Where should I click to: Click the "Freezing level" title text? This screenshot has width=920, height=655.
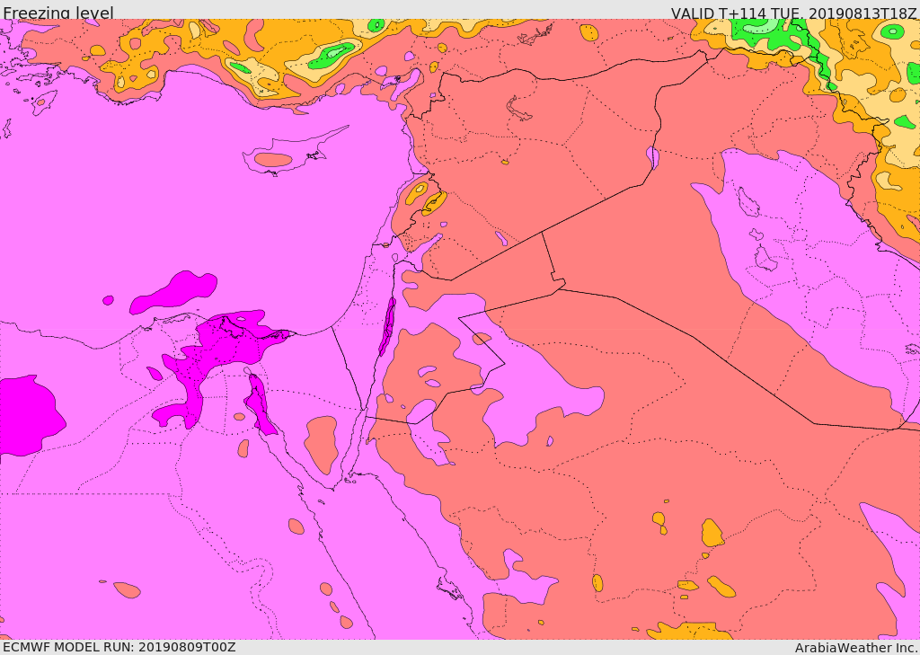(x=58, y=13)
